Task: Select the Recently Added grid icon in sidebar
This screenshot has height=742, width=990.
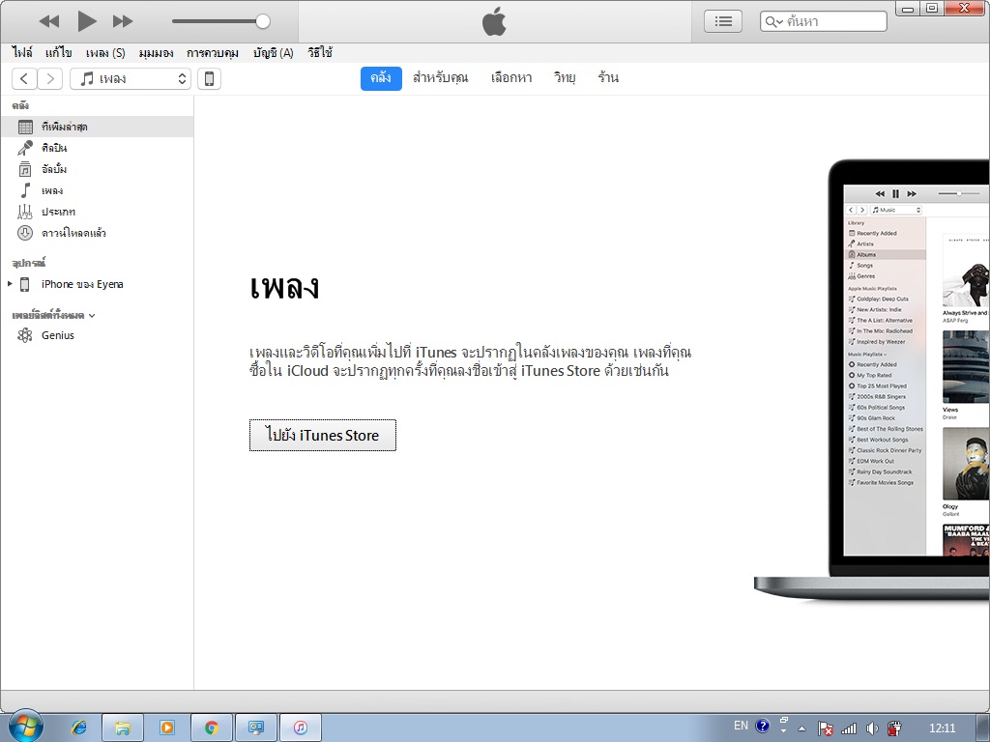Action: pos(25,127)
